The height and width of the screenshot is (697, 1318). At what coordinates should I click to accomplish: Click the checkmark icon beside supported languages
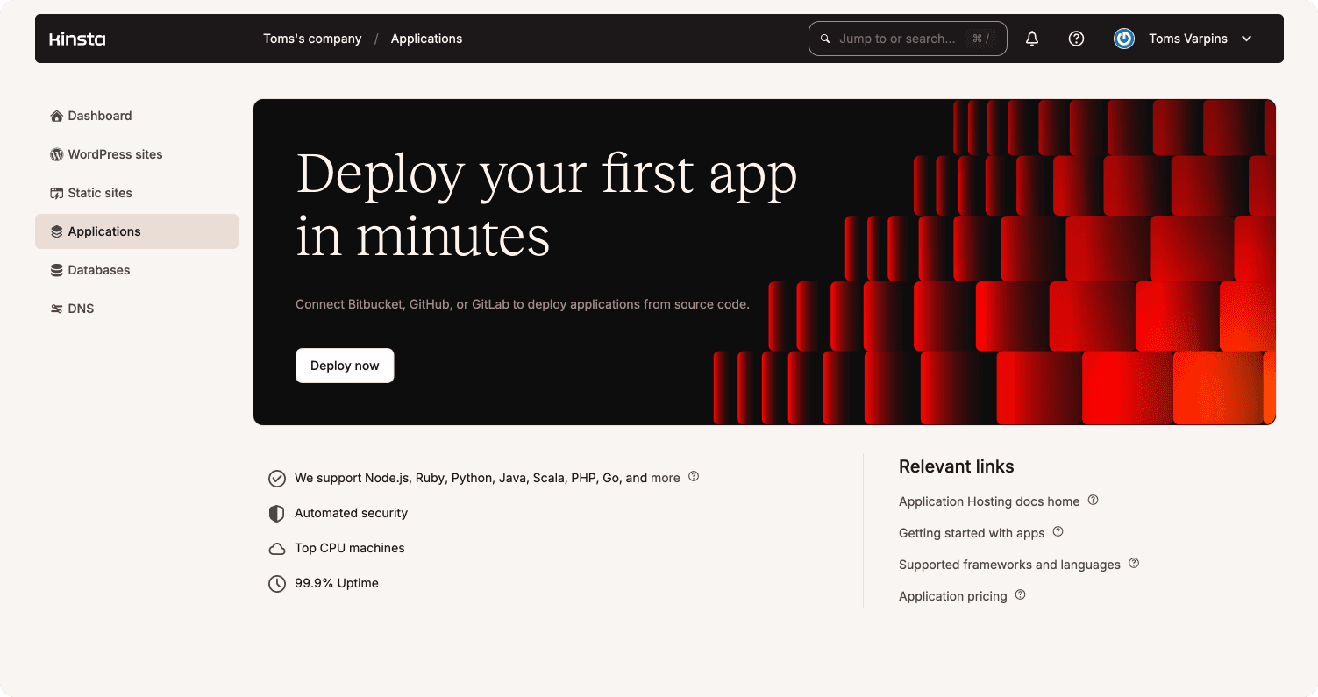[277, 479]
